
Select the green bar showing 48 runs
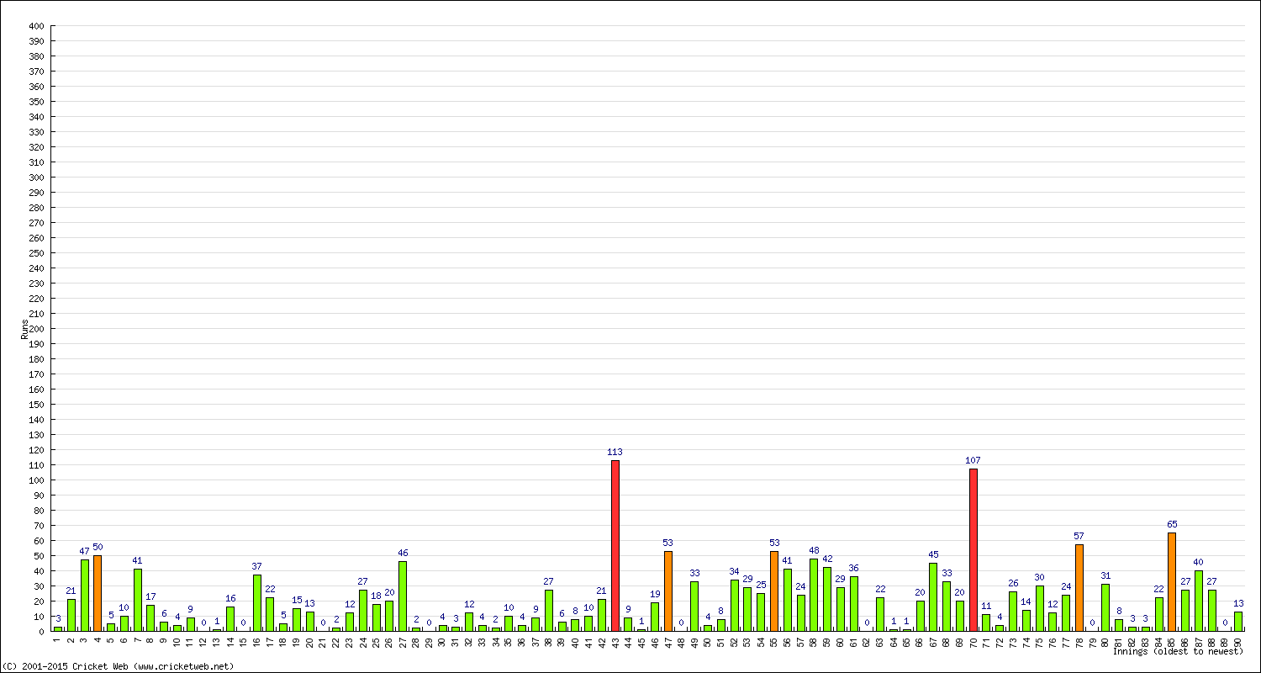pyautogui.click(x=814, y=595)
